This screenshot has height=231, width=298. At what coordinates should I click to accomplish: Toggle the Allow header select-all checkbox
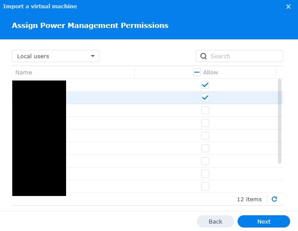197,72
